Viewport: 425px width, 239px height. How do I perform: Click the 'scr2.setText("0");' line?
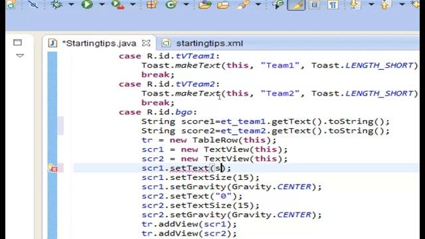click(x=192, y=197)
